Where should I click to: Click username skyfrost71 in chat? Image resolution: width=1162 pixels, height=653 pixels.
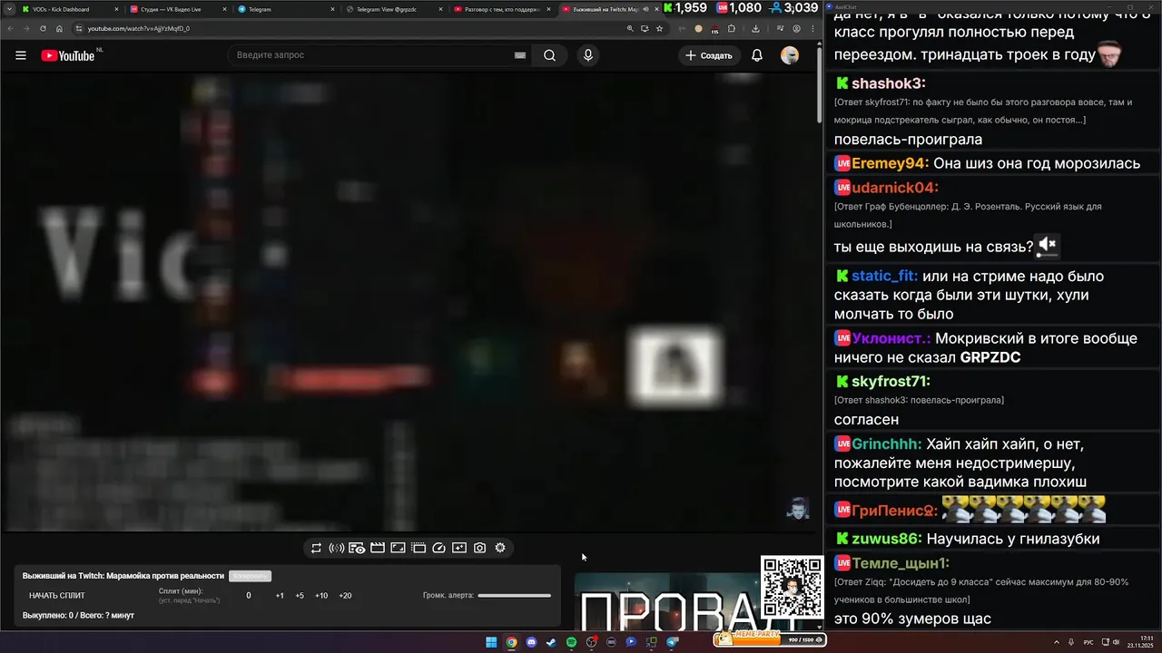pyautogui.click(x=891, y=381)
